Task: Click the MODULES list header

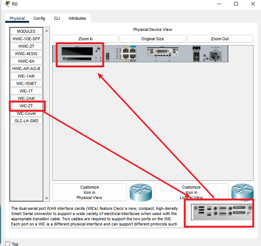Action: pyautogui.click(x=26, y=31)
